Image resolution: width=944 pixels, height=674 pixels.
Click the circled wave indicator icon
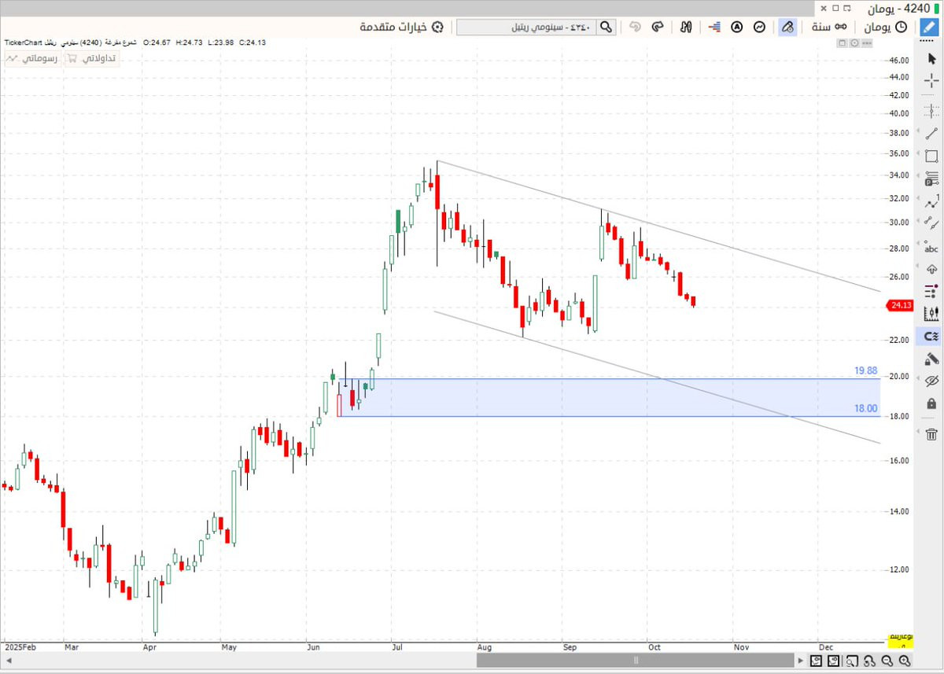coord(760,27)
